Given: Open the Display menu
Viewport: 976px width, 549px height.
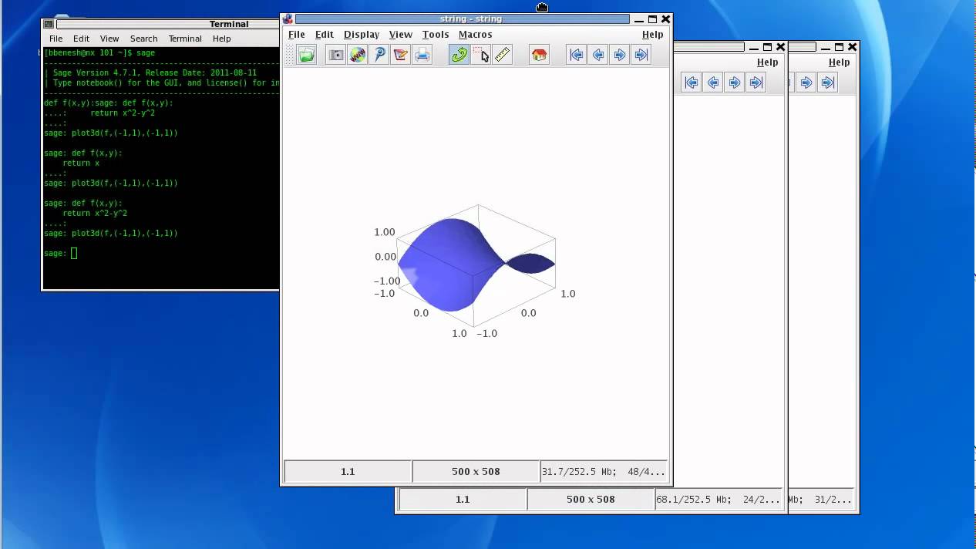Looking at the screenshot, I should (x=362, y=35).
